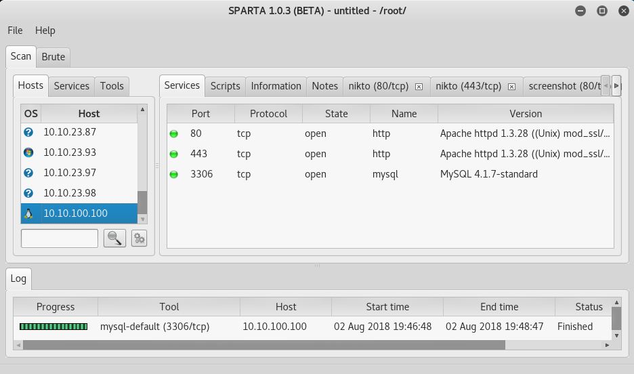Click the unknown OS icon for 10.10.23.87
This screenshot has width=634, height=374.
click(x=28, y=132)
